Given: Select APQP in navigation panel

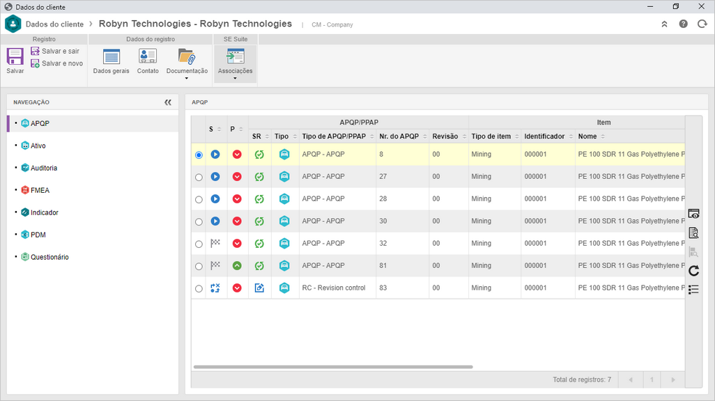Looking at the screenshot, I should 40,123.
